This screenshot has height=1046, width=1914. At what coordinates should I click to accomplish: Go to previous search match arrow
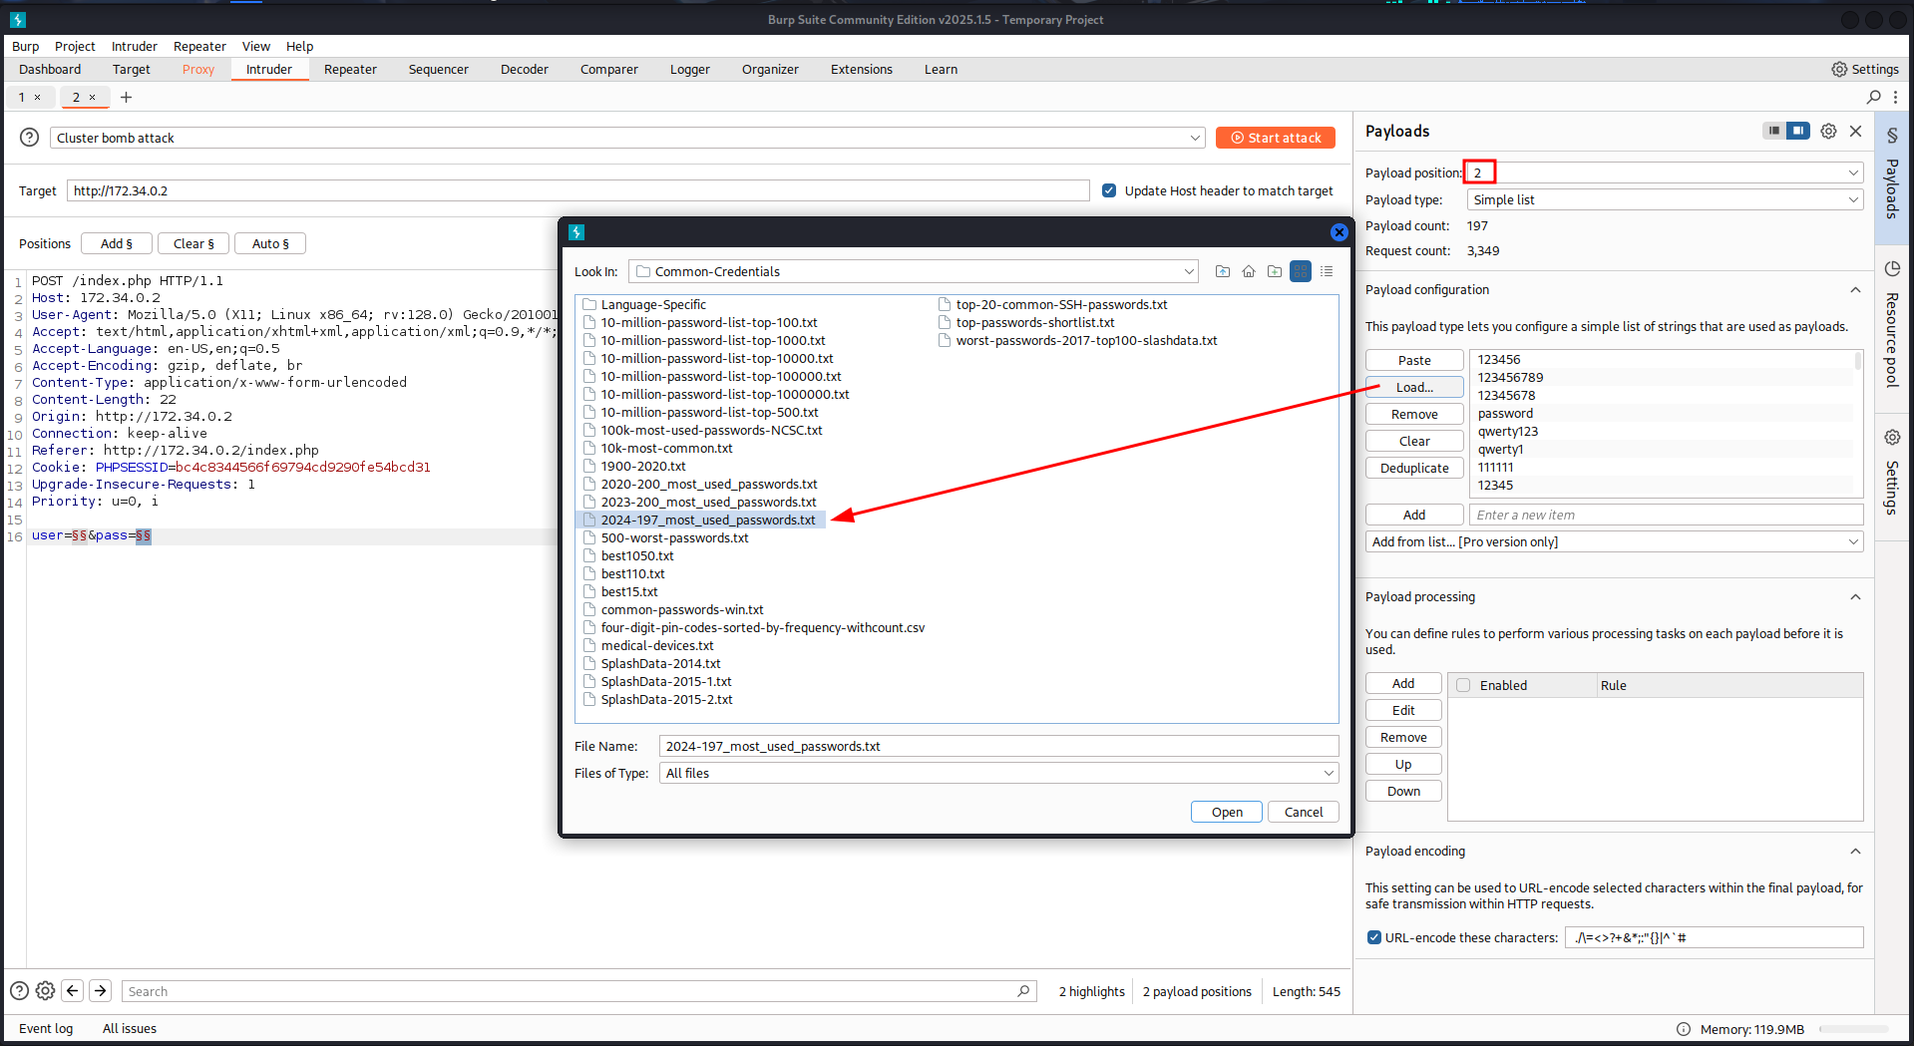[72, 990]
